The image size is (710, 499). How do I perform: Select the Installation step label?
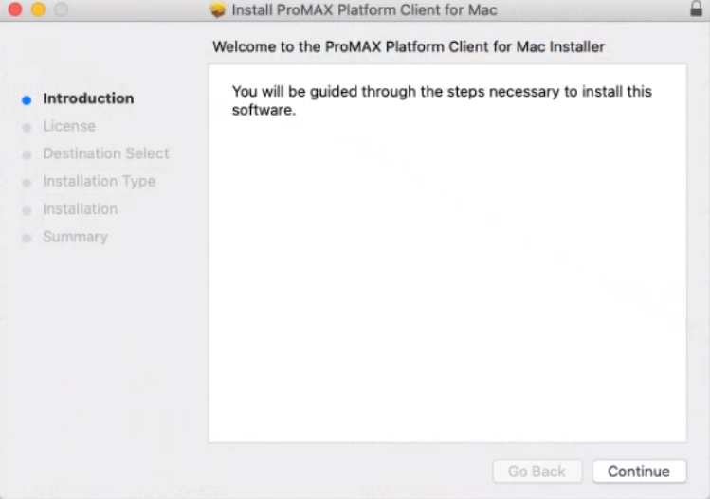pyautogui.click(x=81, y=208)
